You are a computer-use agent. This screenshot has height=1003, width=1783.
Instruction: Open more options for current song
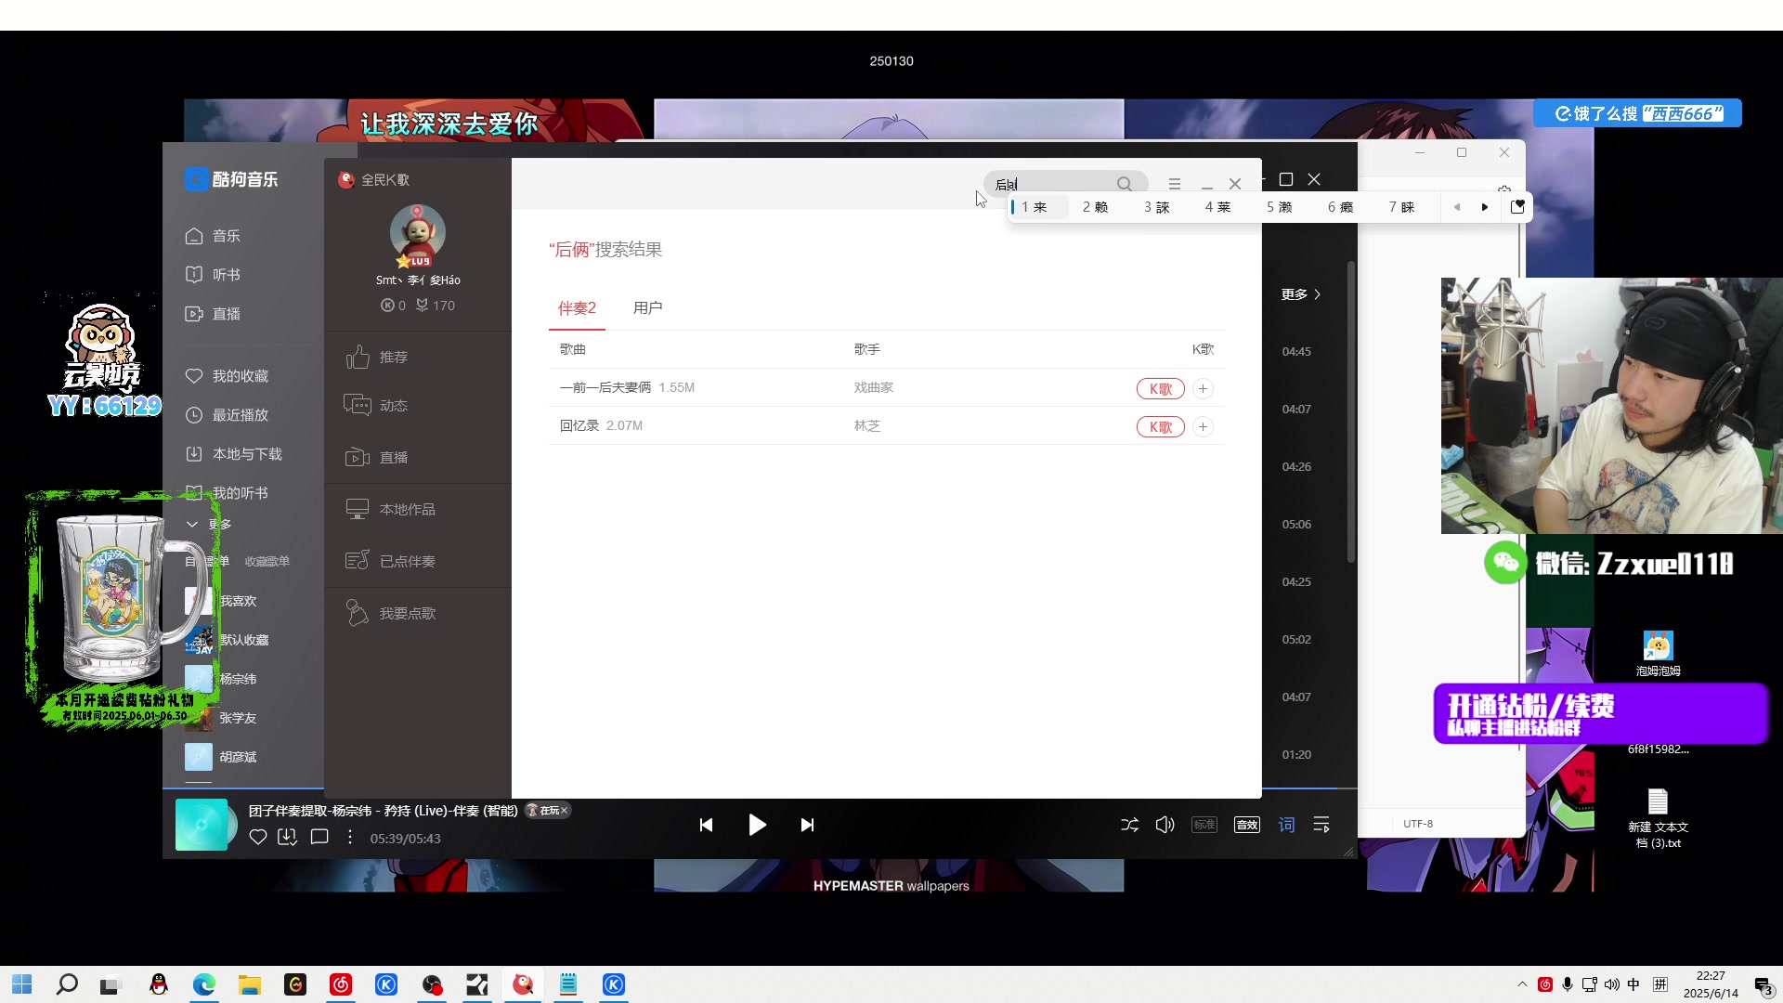pyautogui.click(x=350, y=837)
